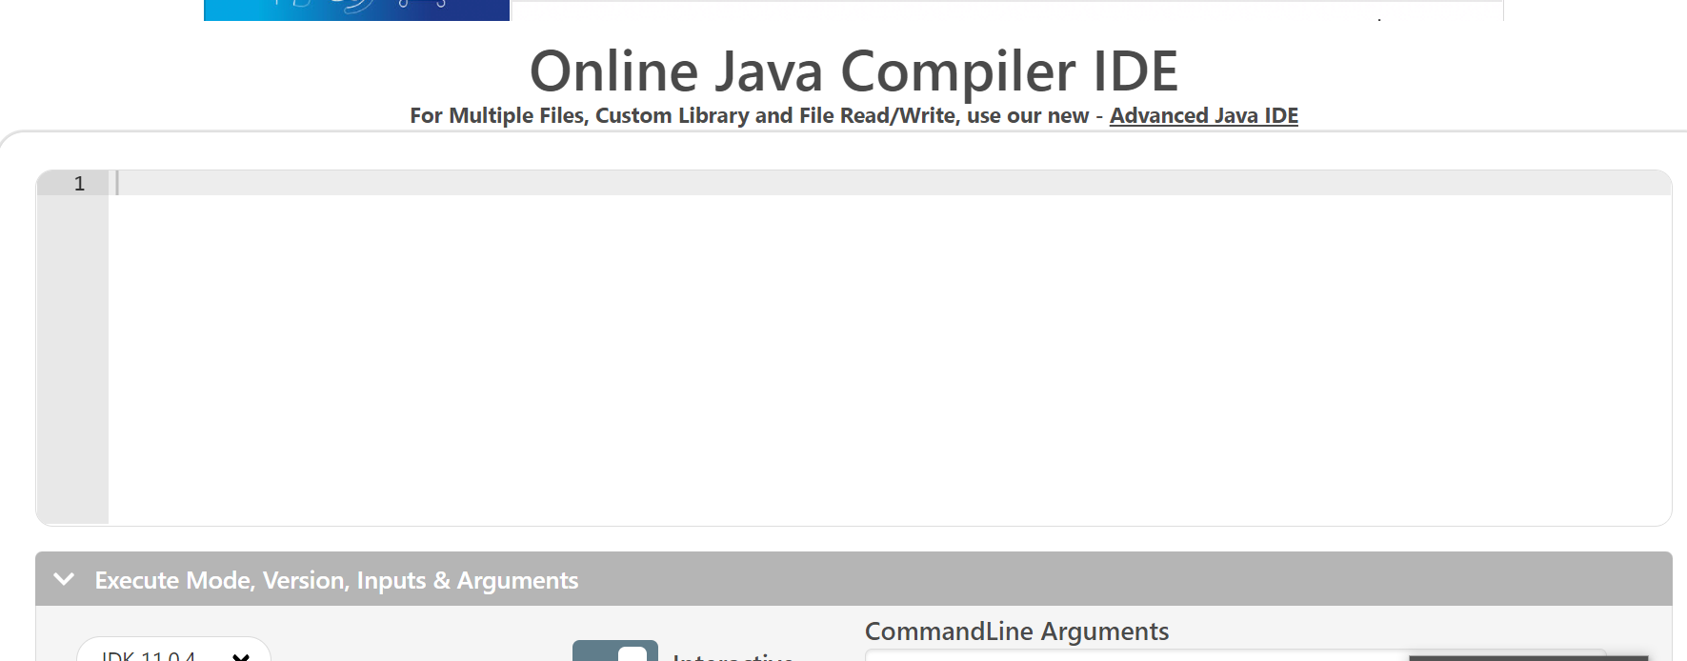The image size is (1687, 661).
Task: Select the line number 1 in the gutter
Action: tap(79, 183)
